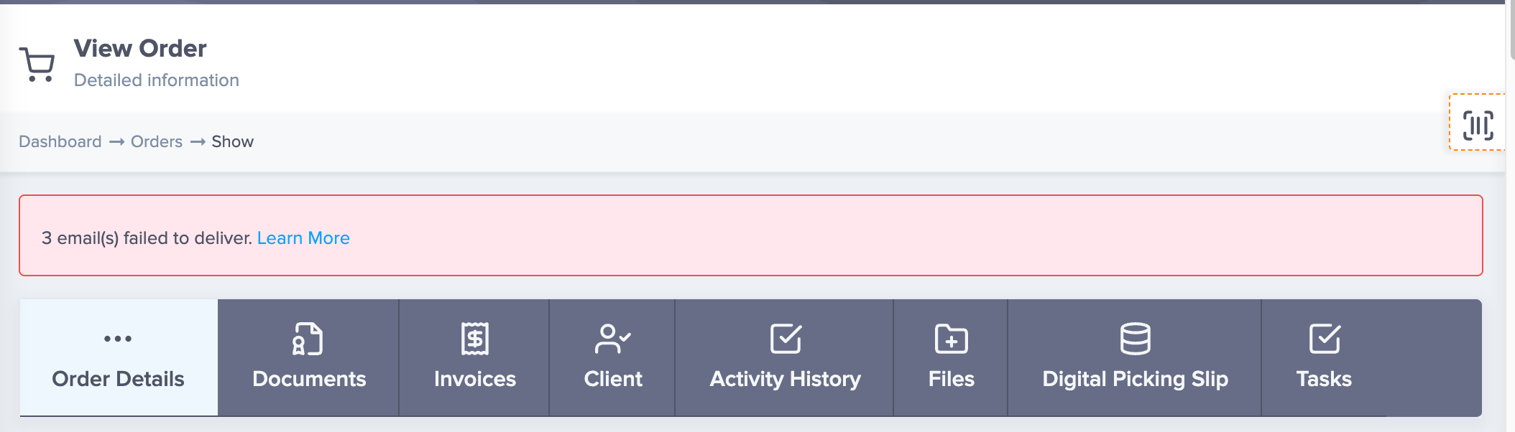The image size is (1515, 432).
Task: Click the Client user-check icon
Action: pos(612,339)
